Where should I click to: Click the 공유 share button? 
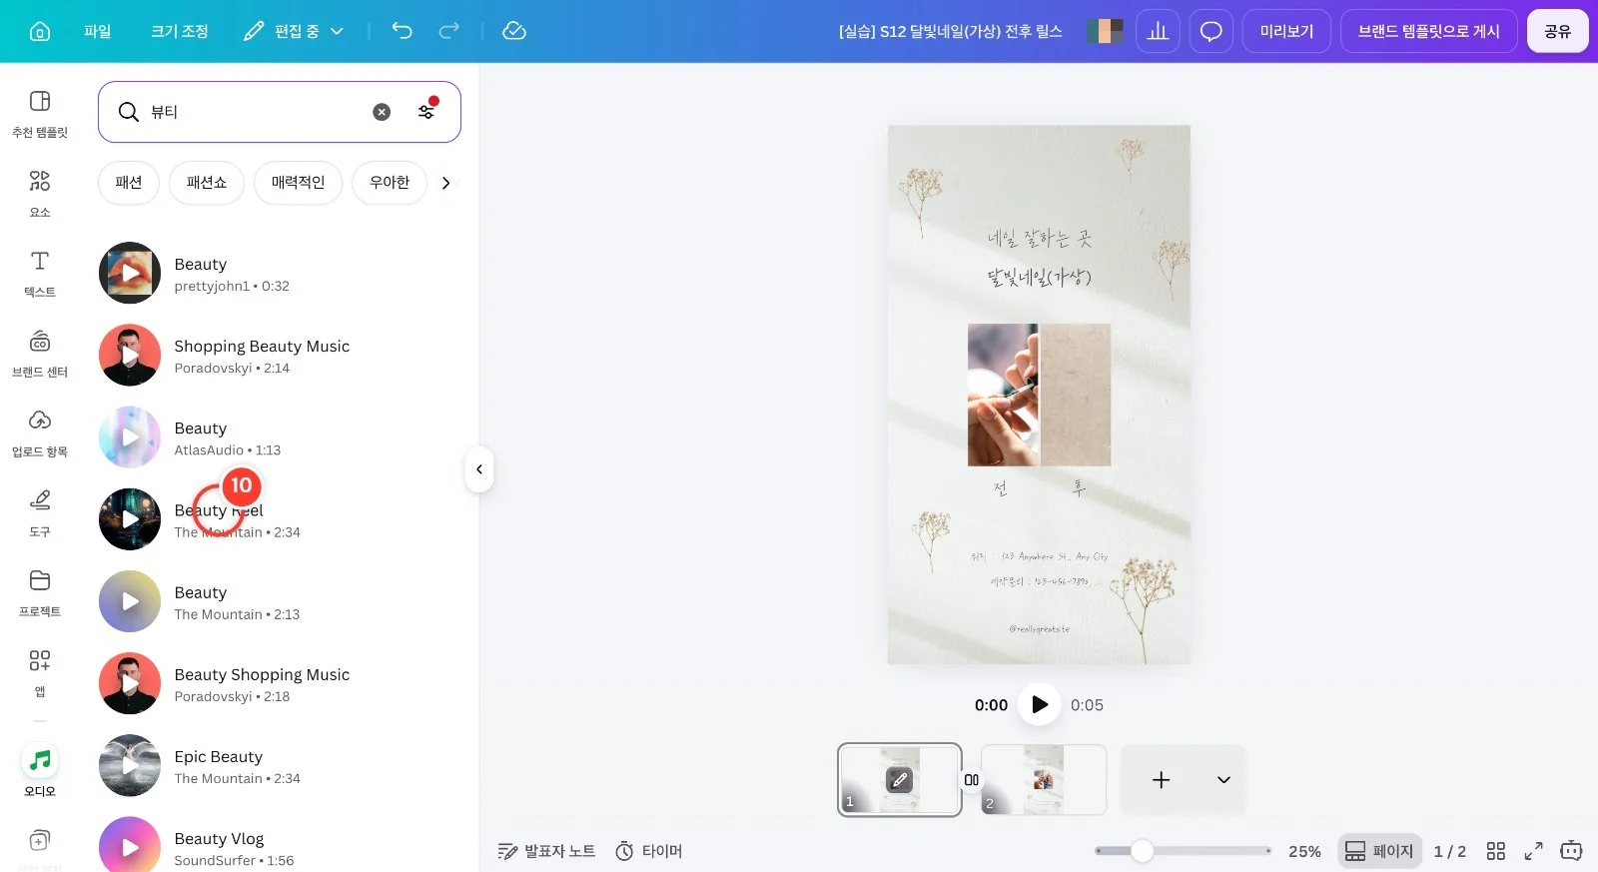(1558, 31)
